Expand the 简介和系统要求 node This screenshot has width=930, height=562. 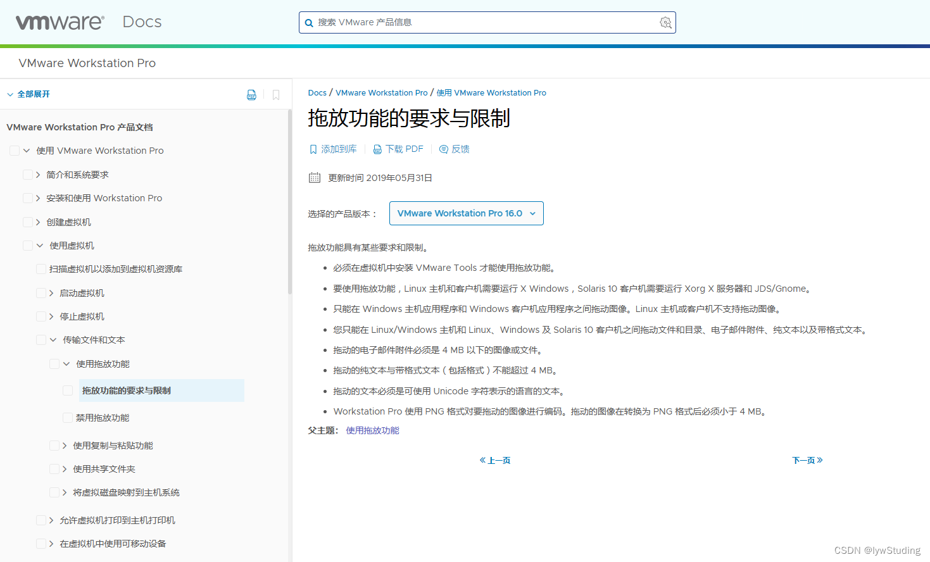pyautogui.click(x=38, y=175)
